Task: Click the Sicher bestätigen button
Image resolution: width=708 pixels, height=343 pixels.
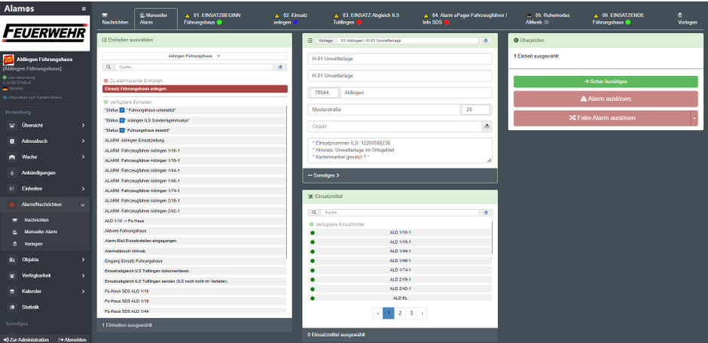Action: coord(606,81)
